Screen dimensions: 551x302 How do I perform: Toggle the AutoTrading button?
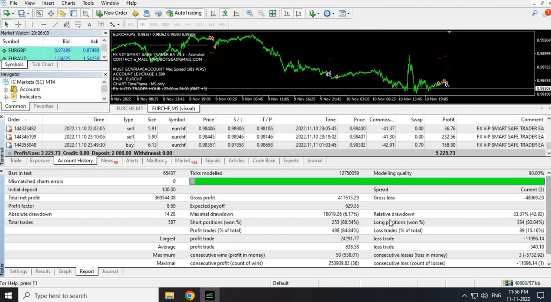(x=184, y=13)
